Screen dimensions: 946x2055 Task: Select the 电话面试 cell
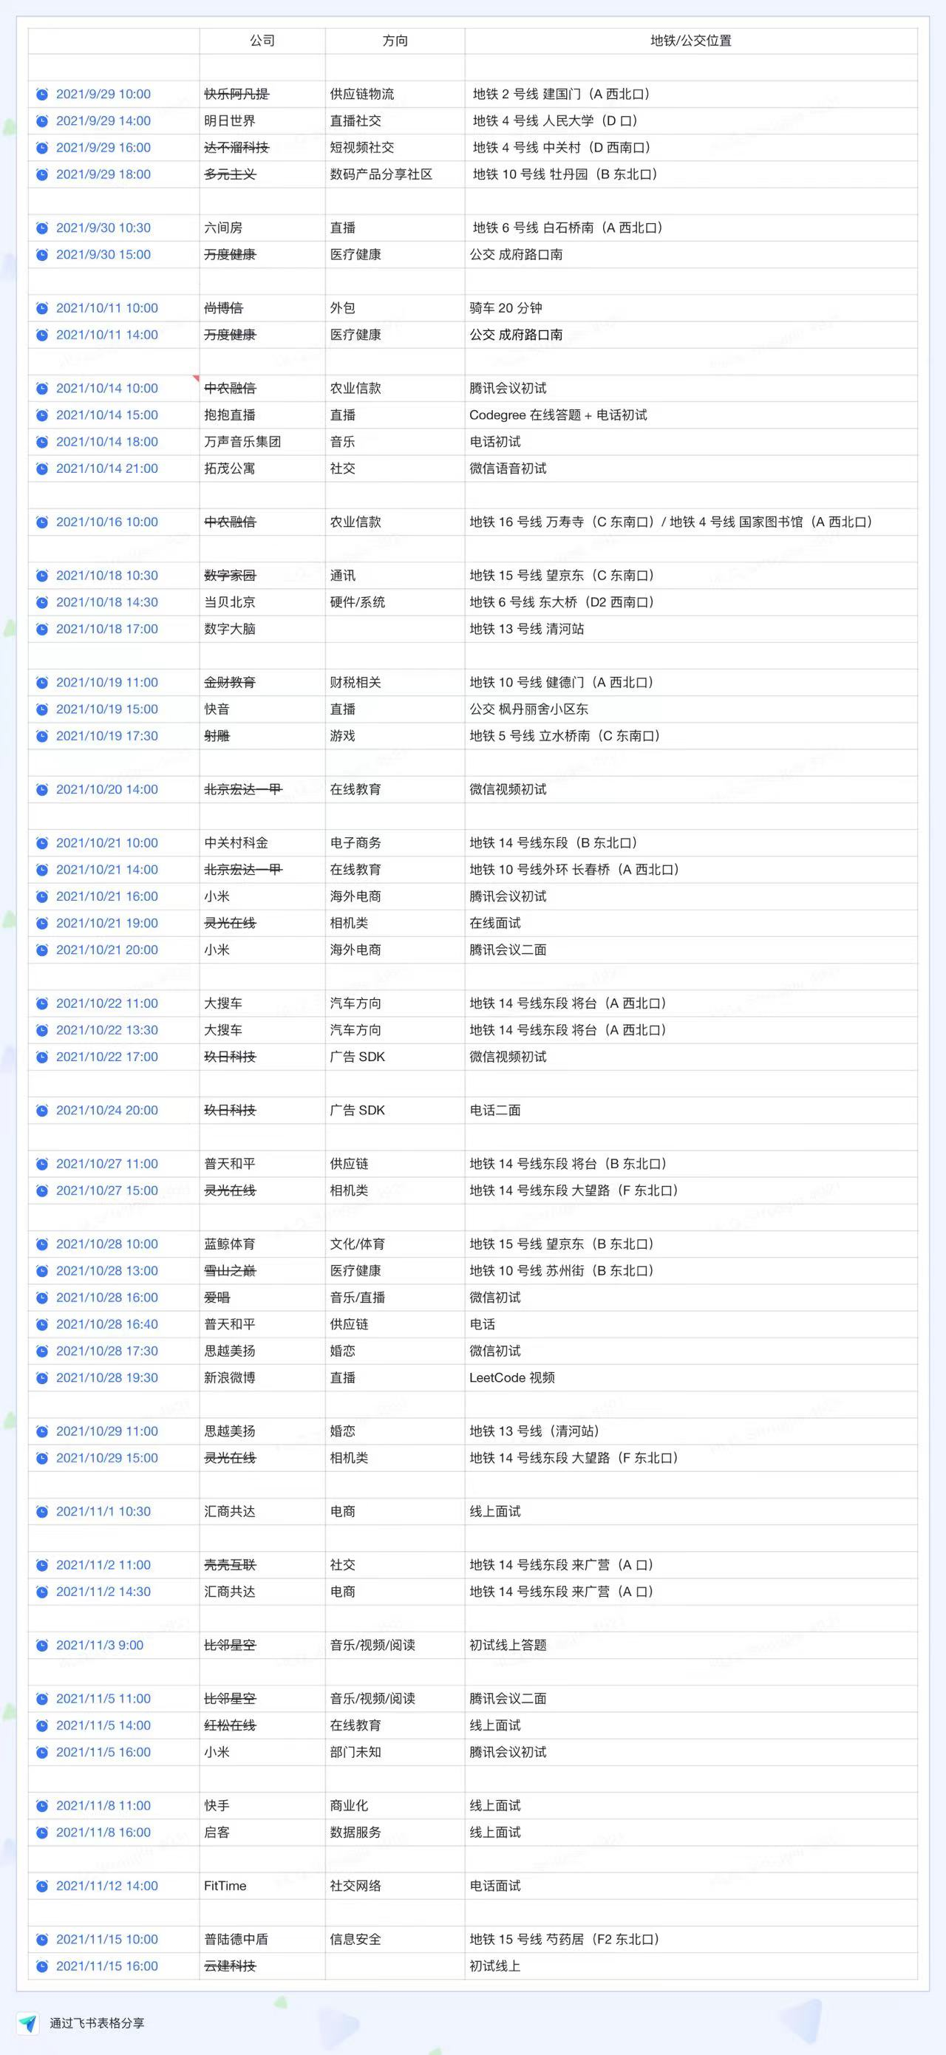point(691,1886)
